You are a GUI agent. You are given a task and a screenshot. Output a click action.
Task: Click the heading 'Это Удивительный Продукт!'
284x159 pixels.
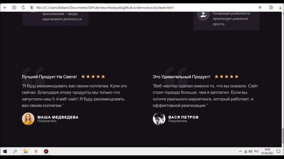coord(181,77)
